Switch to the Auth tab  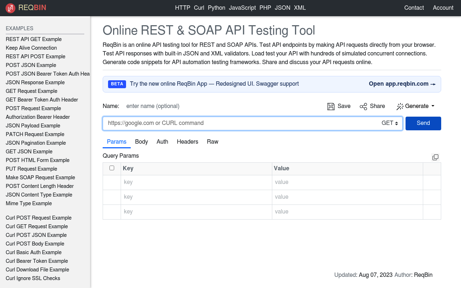click(162, 141)
